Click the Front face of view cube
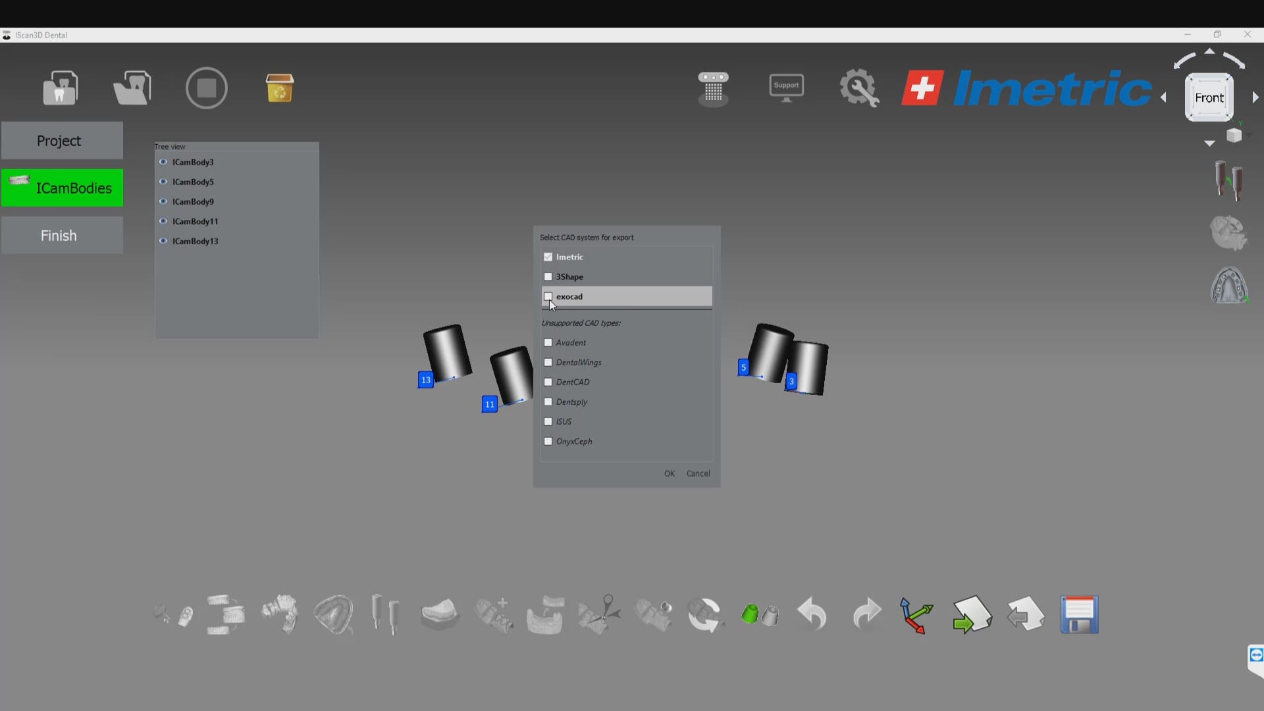Image resolution: width=1264 pixels, height=711 pixels. (1209, 97)
